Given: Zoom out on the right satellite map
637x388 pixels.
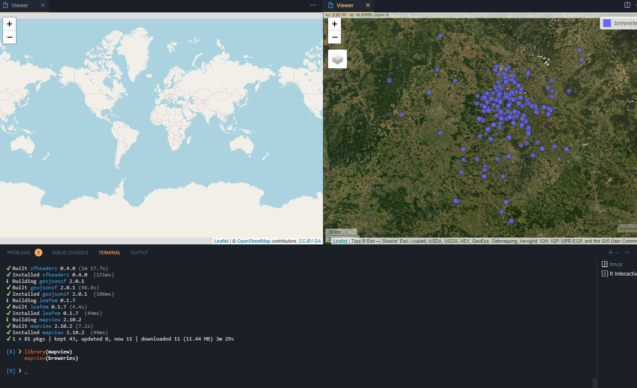Looking at the screenshot, I should point(335,37).
